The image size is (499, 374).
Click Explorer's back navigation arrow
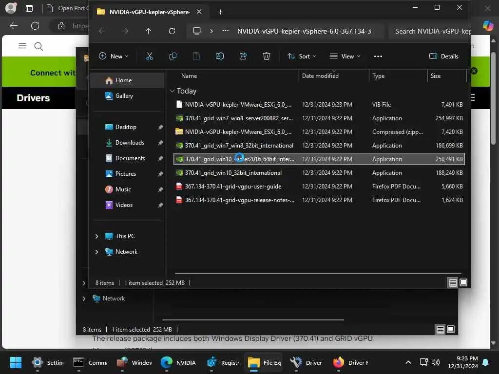(x=102, y=31)
